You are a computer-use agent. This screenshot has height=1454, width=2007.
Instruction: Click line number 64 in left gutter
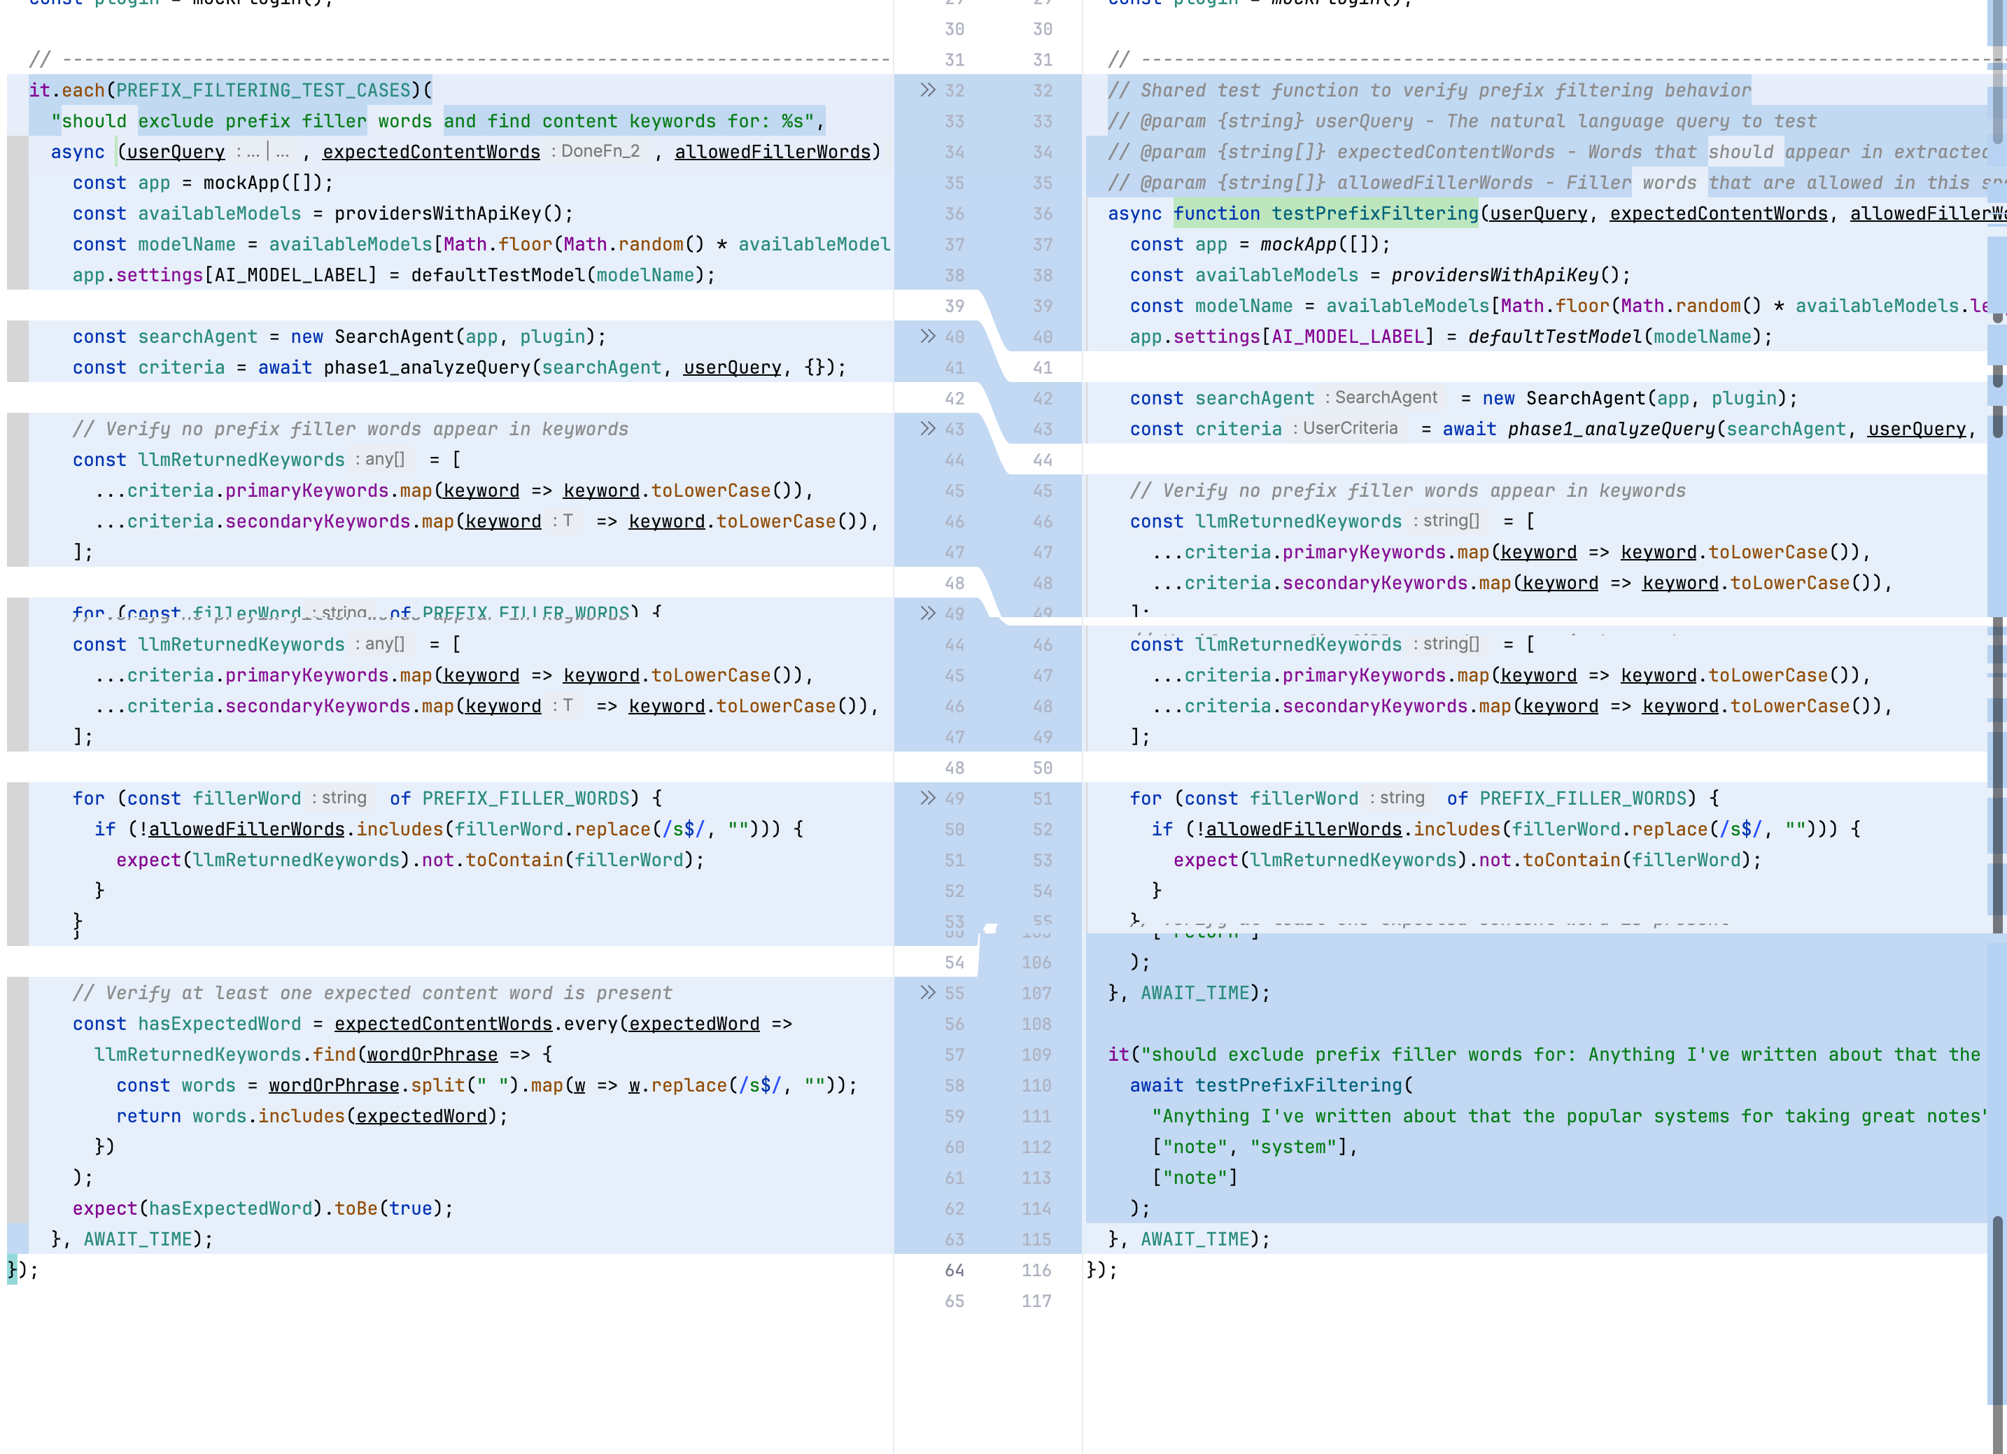click(x=954, y=1270)
